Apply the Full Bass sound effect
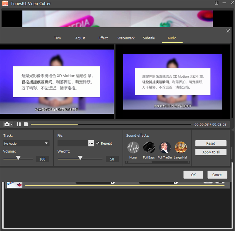 pyautogui.click(x=149, y=148)
